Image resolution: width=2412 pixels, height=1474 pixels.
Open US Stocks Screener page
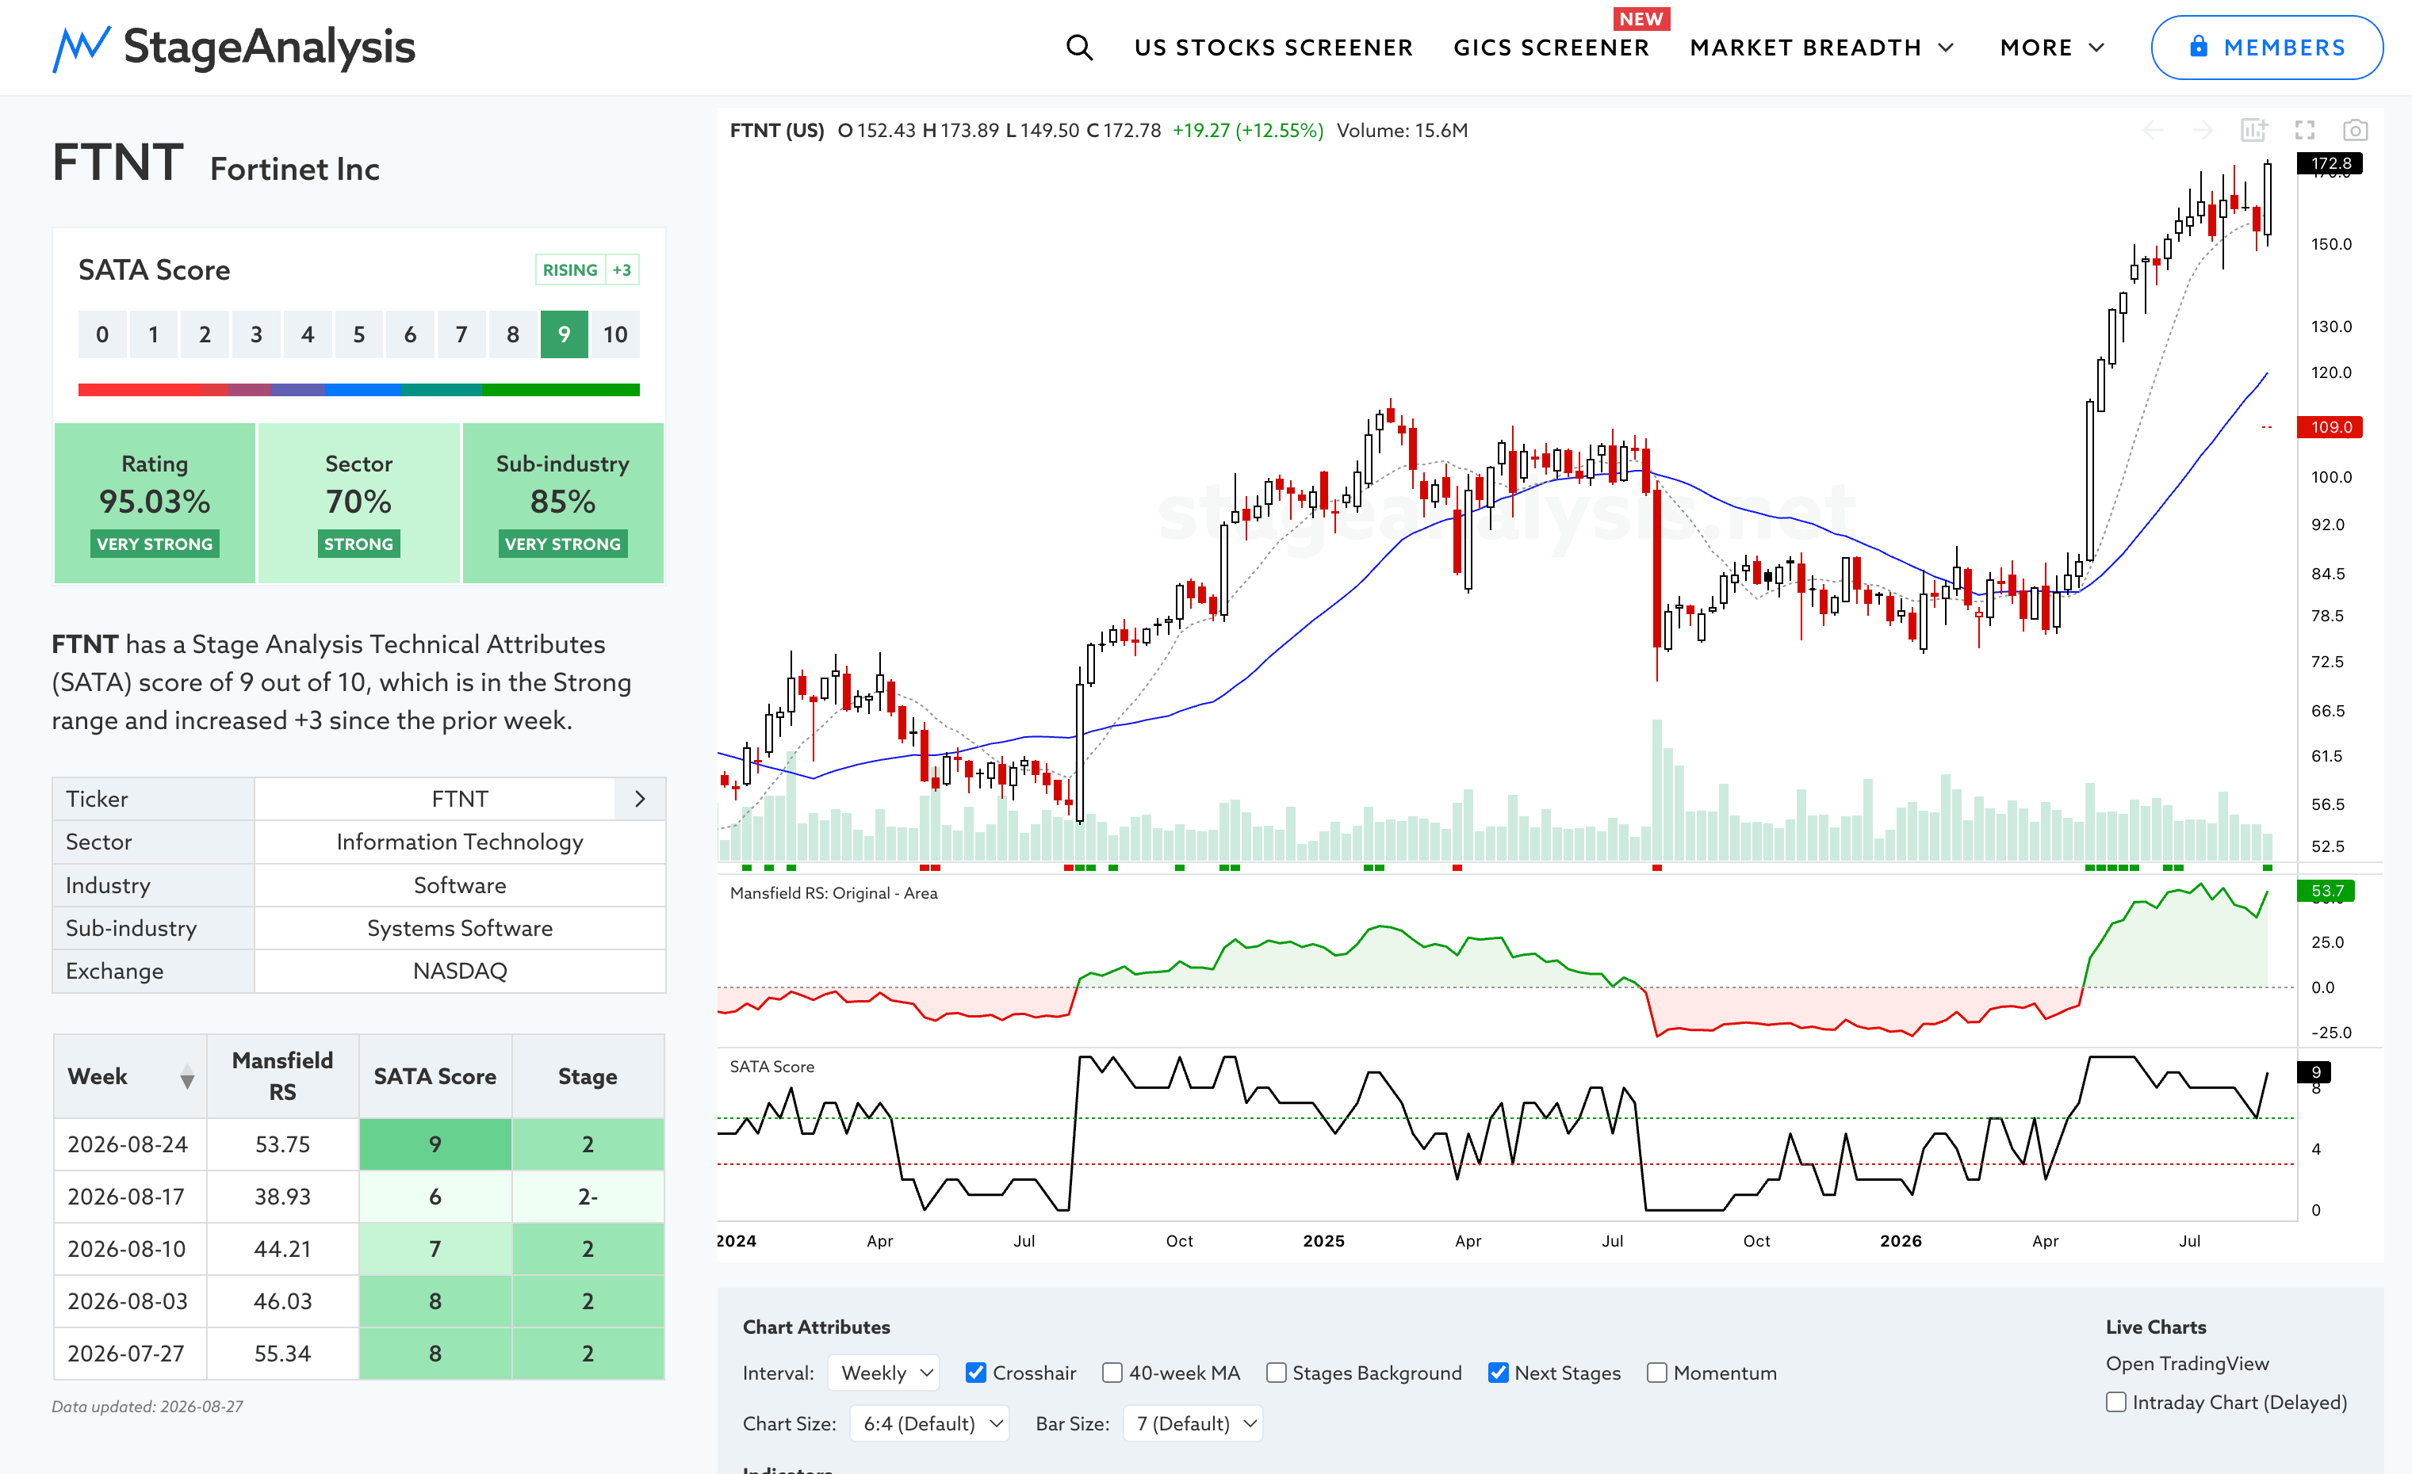pos(1273,47)
